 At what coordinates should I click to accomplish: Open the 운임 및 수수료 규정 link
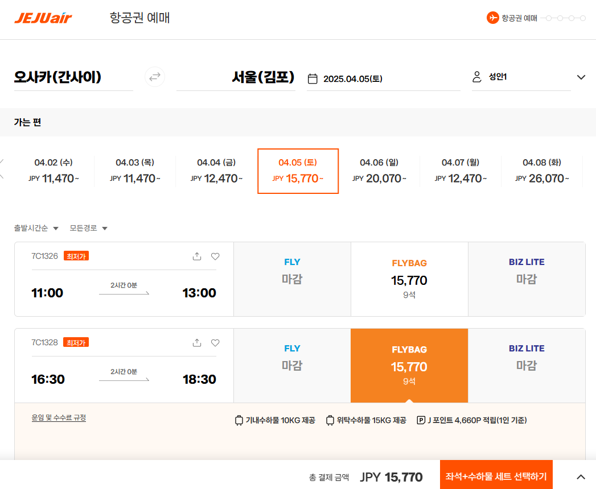click(x=59, y=418)
